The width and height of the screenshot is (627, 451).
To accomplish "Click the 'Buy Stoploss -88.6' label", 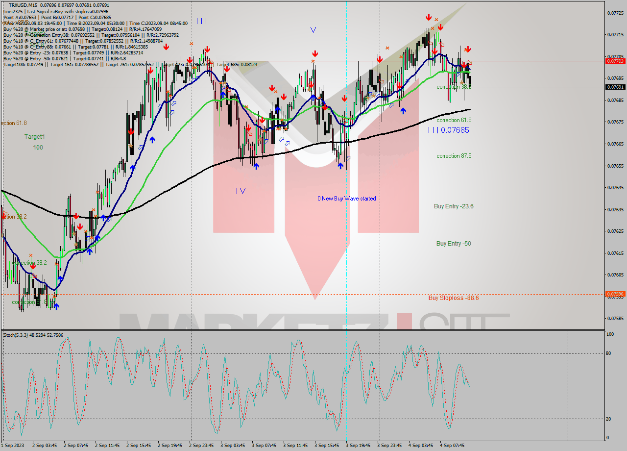I will click(454, 298).
